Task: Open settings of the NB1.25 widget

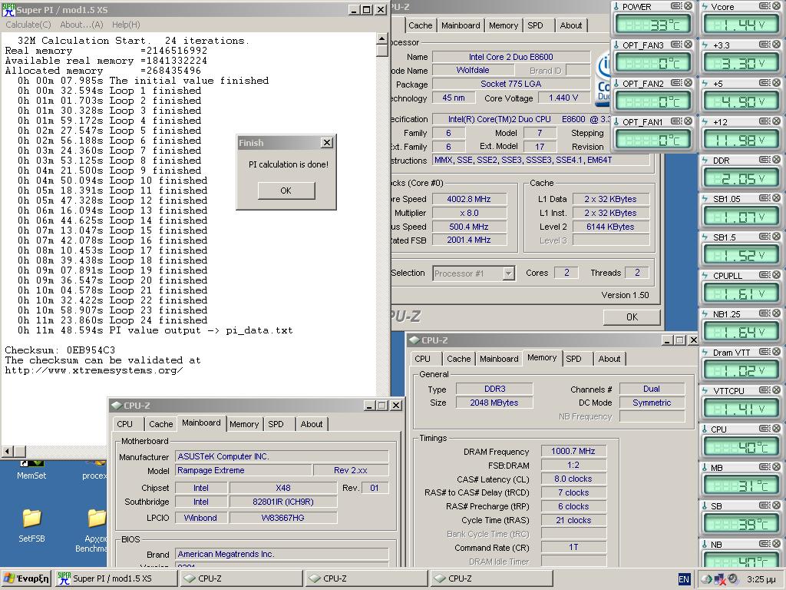Action: [x=765, y=313]
